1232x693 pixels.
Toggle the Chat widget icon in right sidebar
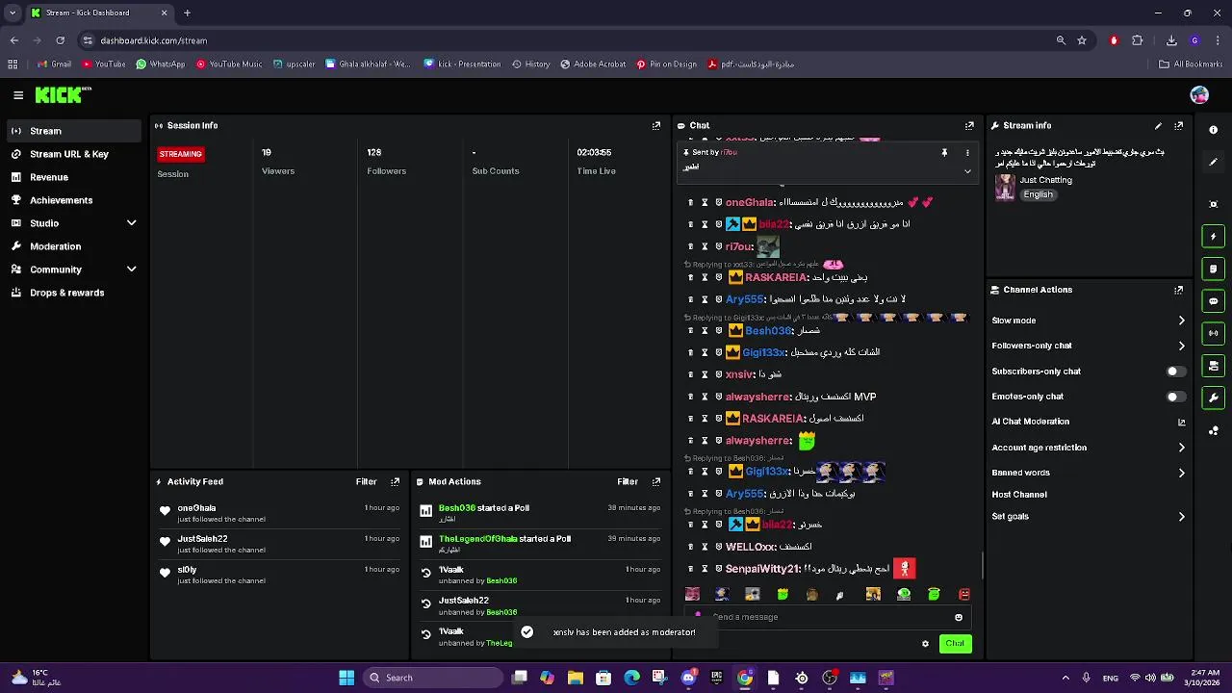coord(1213,301)
